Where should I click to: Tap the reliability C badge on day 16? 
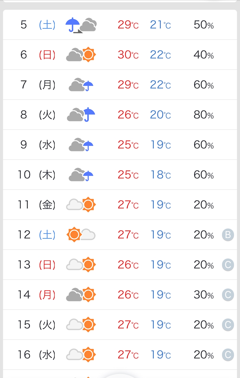point(228,355)
